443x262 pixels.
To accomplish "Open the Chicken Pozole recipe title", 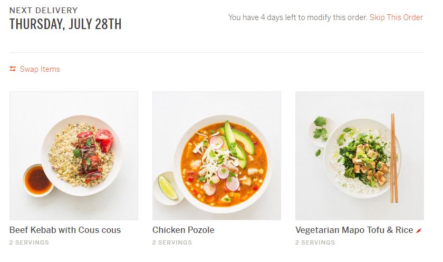I will tap(183, 230).
